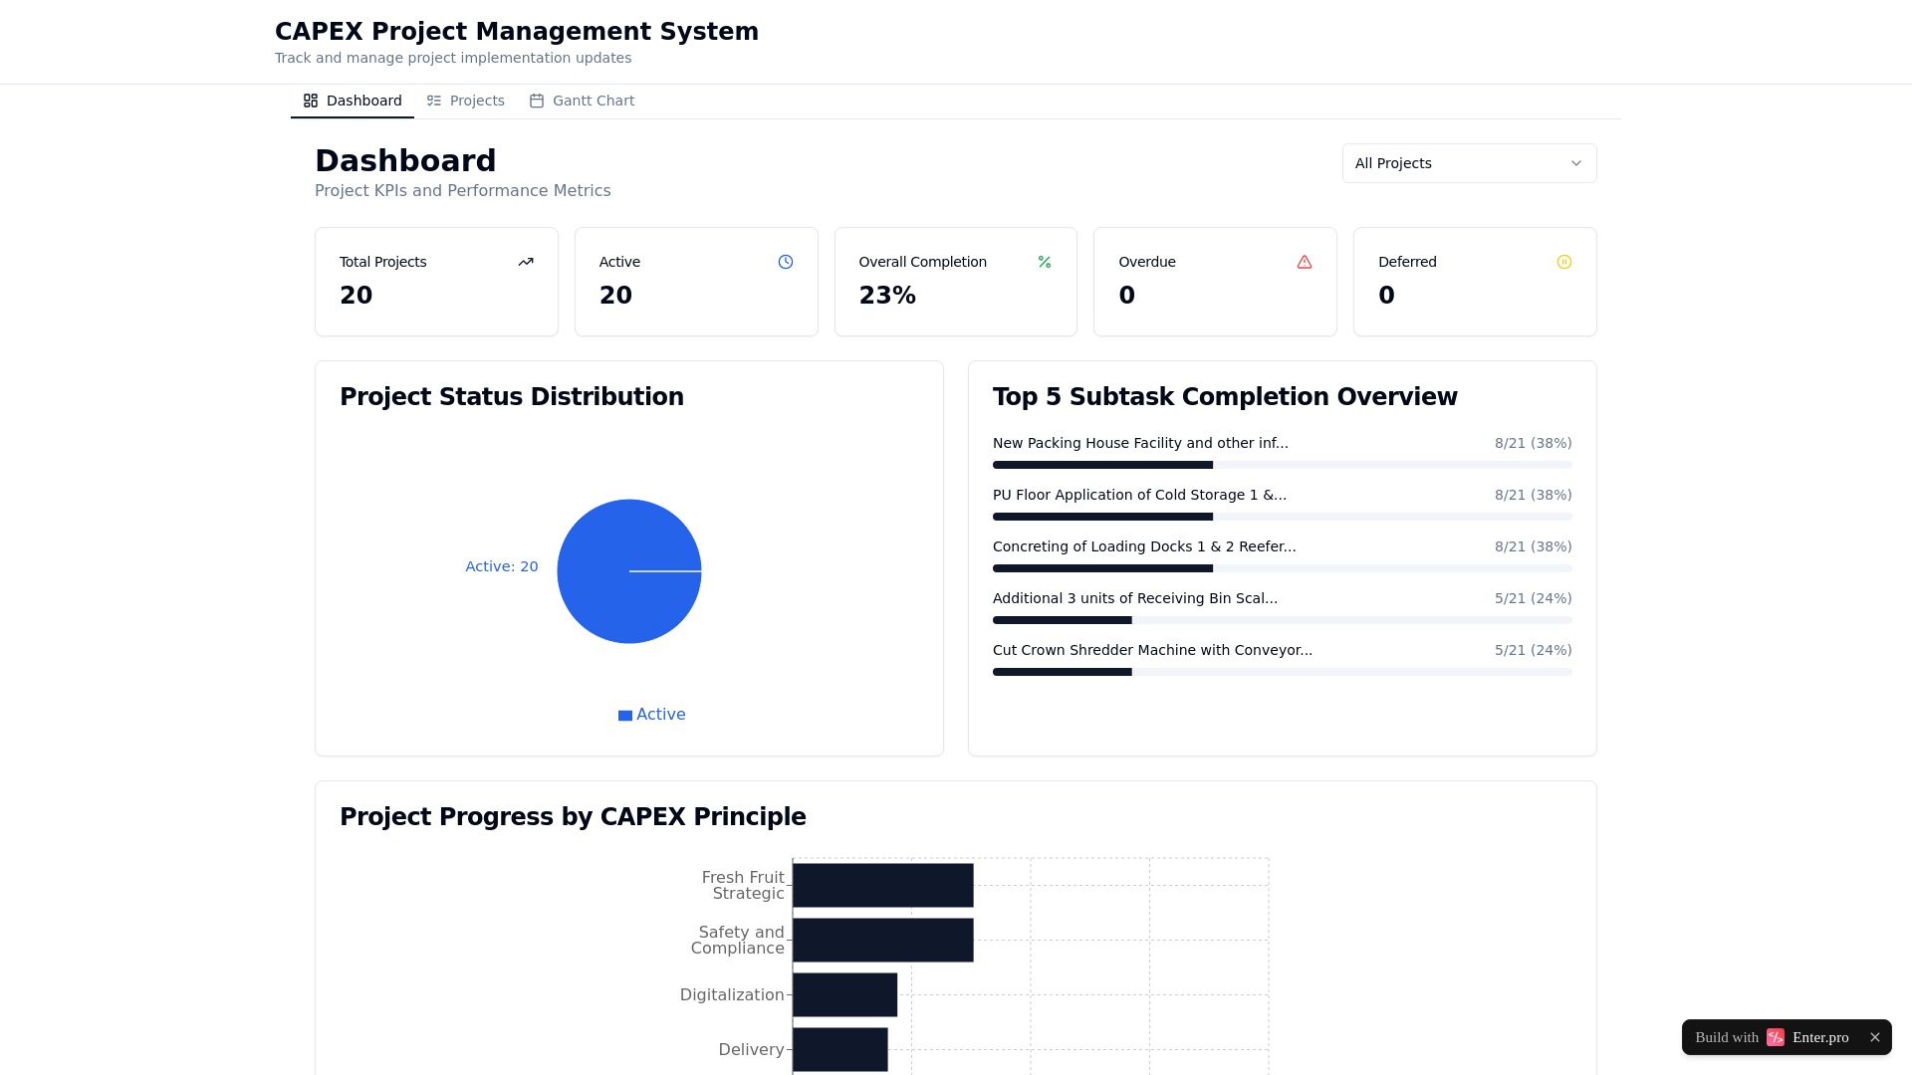Viewport: 1912px width, 1075px height.
Task: Click the warning triangle icon in Overdue card
Action: tap(1305, 262)
